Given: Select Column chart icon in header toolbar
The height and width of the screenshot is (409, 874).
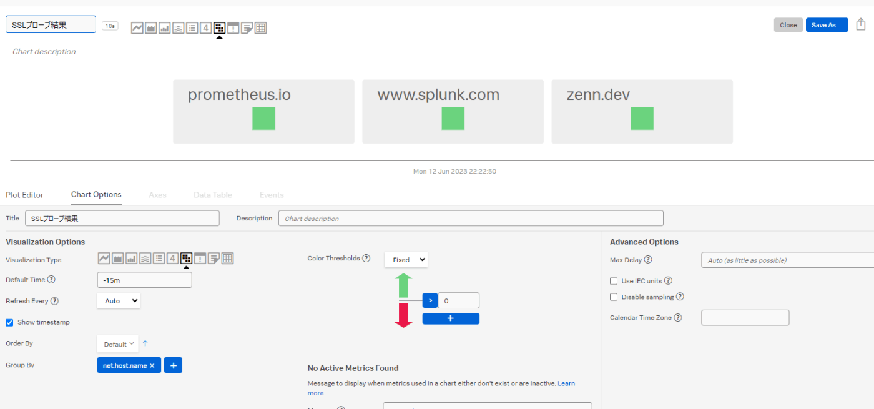Looking at the screenshot, I should click(165, 28).
